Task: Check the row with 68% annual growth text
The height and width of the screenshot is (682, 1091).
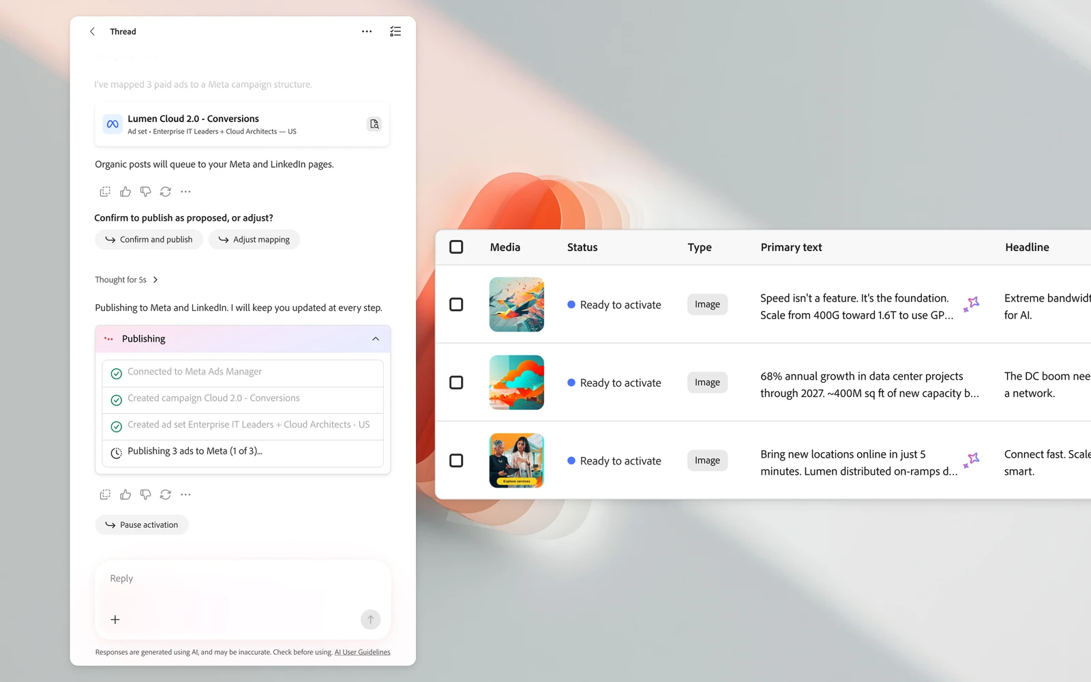Action: click(x=456, y=383)
